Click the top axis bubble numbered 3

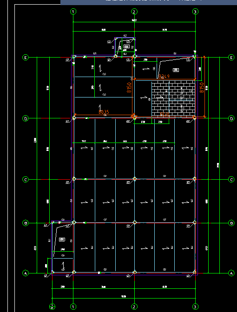coord(195,12)
